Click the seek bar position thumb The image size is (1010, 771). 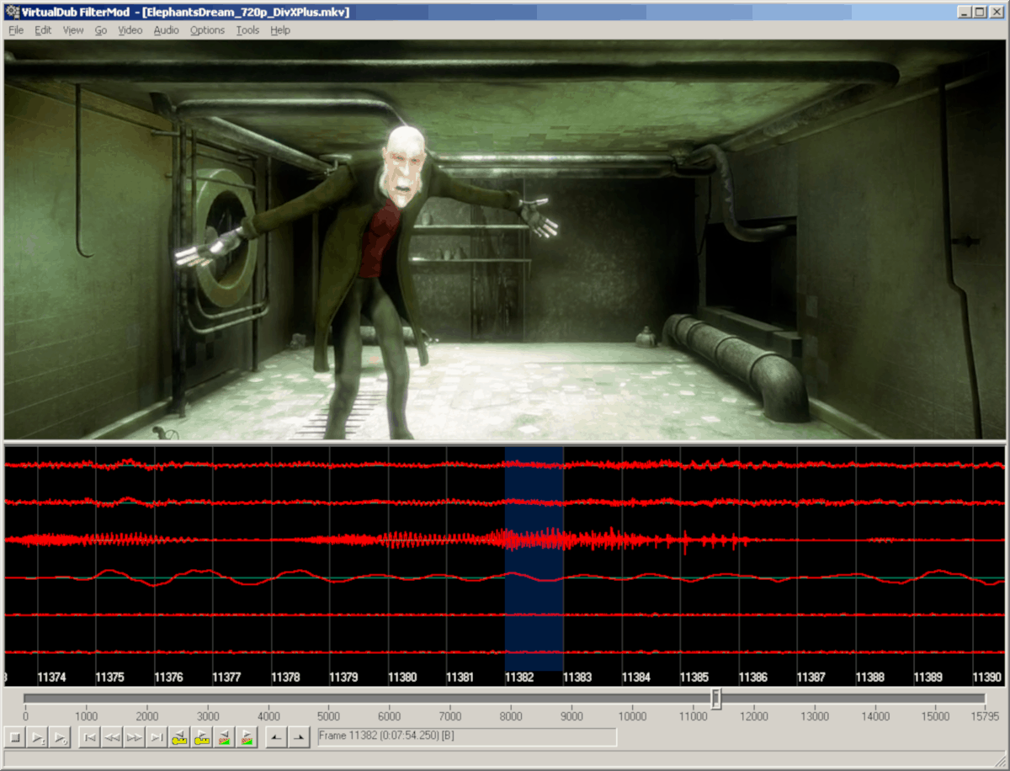[716, 699]
